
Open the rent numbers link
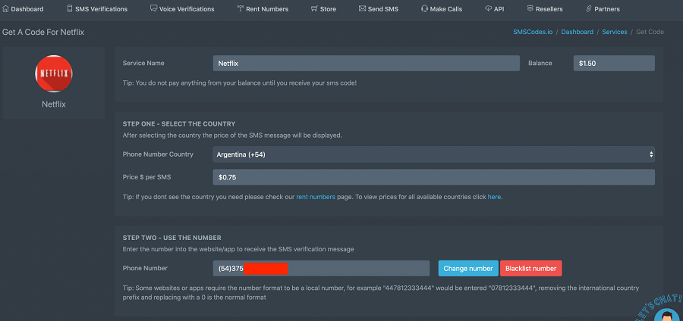[316, 197]
